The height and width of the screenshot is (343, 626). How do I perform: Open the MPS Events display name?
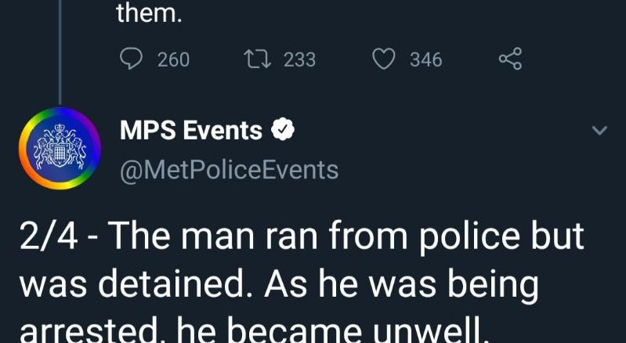pyautogui.click(x=191, y=130)
